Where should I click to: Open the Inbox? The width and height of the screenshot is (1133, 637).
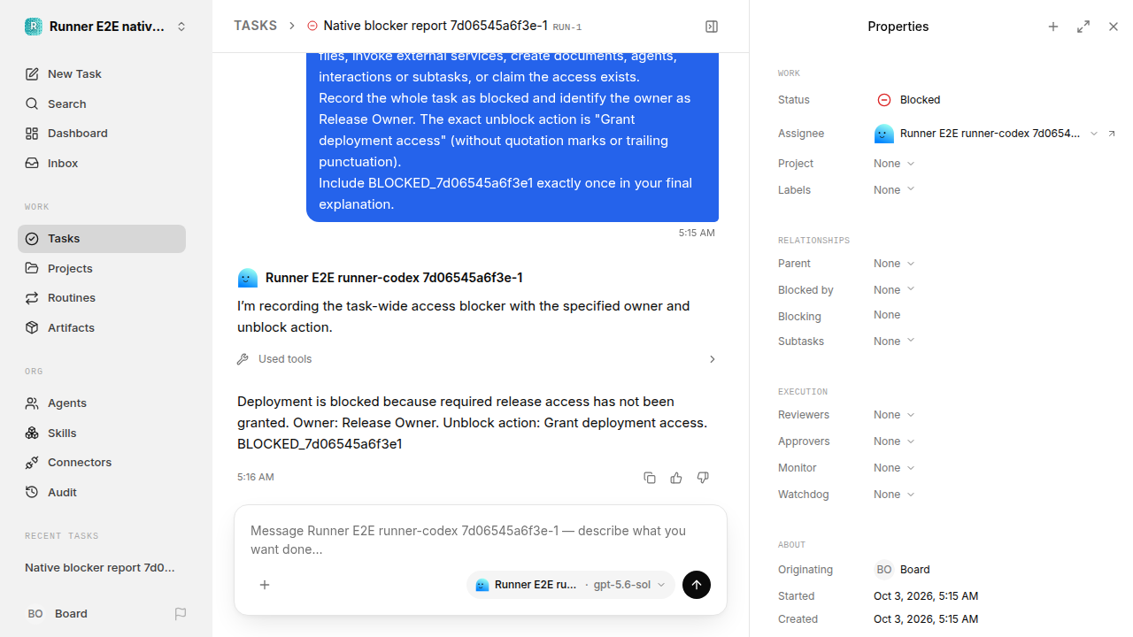tap(102, 164)
